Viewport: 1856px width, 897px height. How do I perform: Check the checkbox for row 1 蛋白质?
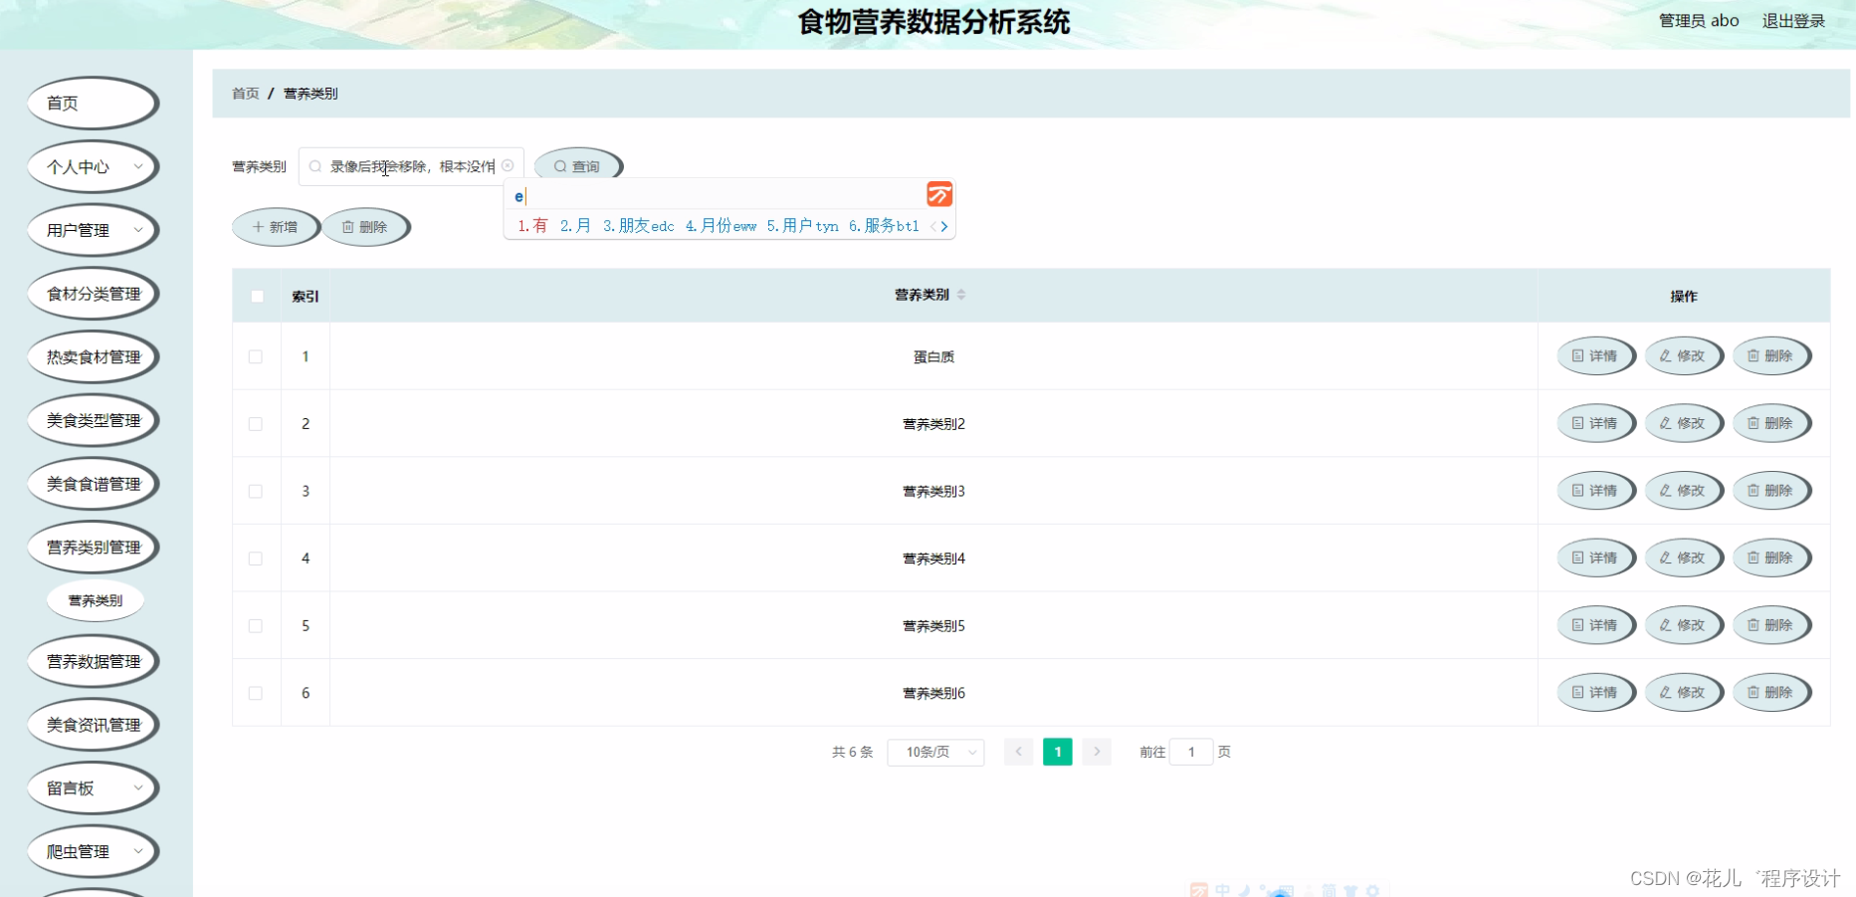[256, 356]
